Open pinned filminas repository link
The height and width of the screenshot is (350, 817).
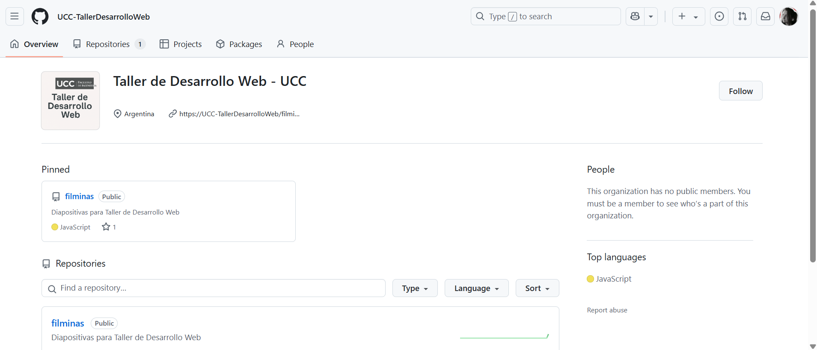pyautogui.click(x=79, y=196)
